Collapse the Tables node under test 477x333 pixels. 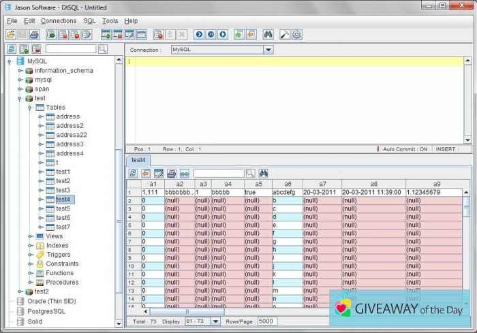pyautogui.click(x=31, y=108)
